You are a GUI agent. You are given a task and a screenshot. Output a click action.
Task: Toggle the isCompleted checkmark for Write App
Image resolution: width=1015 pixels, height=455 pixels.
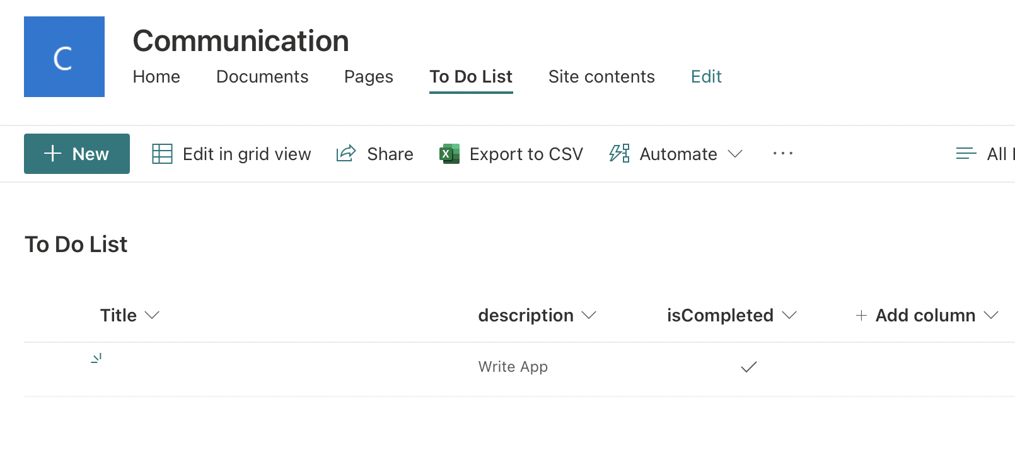point(748,367)
